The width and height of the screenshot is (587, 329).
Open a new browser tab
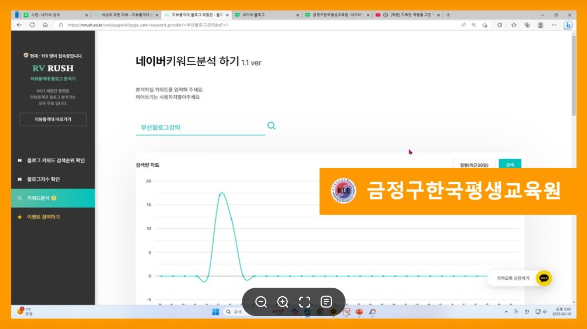click(x=448, y=15)
